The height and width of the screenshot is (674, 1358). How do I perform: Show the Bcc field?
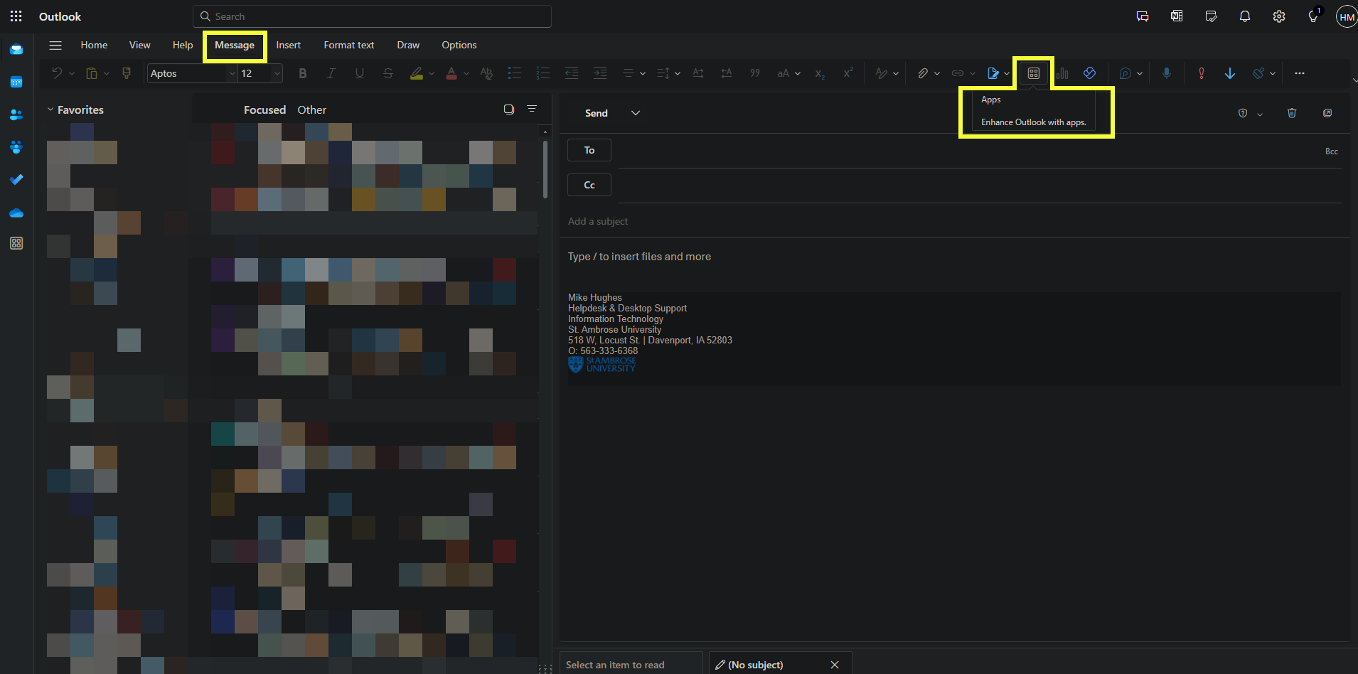(x=1332, y=151)
